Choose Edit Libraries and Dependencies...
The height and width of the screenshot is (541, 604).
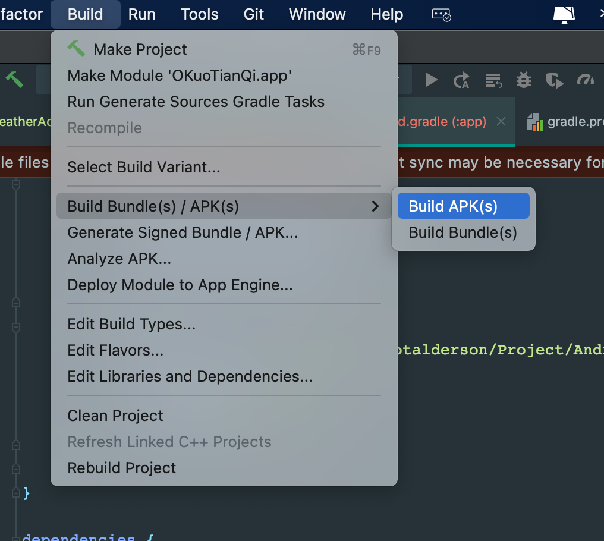pyautogui.click(x=224, y=376)
